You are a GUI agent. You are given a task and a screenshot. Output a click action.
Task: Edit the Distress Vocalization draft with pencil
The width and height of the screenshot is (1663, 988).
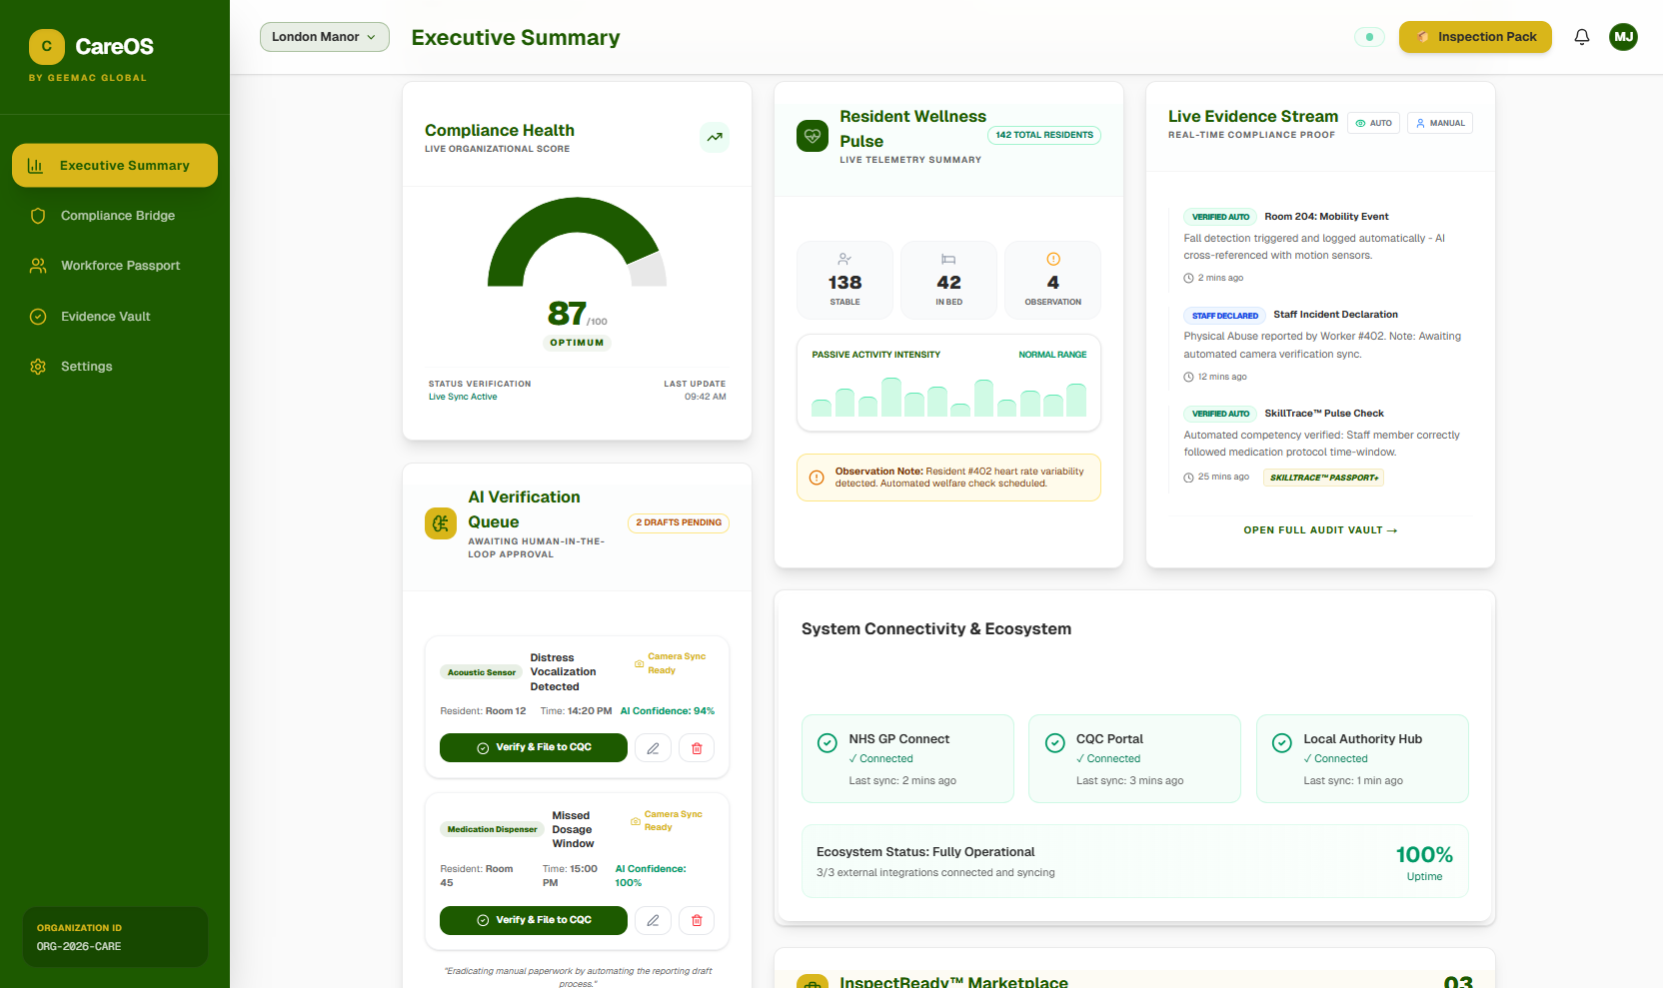pyautogui.click(x=654, y=748)
